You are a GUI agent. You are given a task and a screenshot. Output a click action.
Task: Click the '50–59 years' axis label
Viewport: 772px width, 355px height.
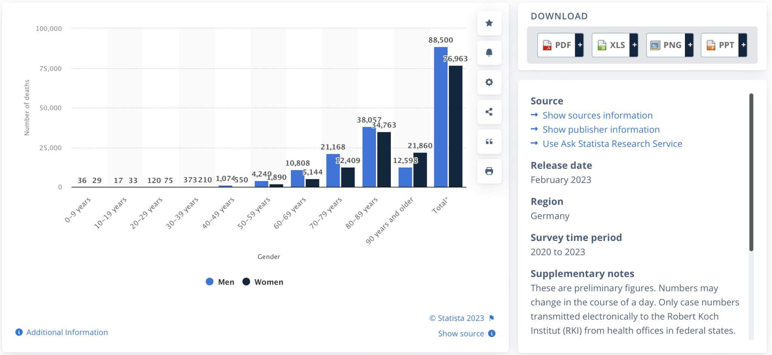(254, 213)
